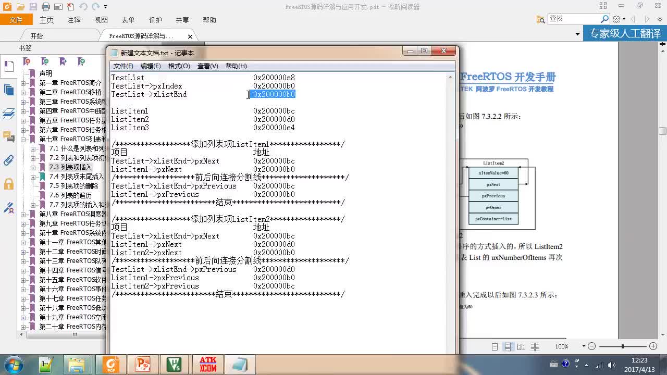
Task: Open Notepad's 编辑(E) menu
Action: click(151, 66)
